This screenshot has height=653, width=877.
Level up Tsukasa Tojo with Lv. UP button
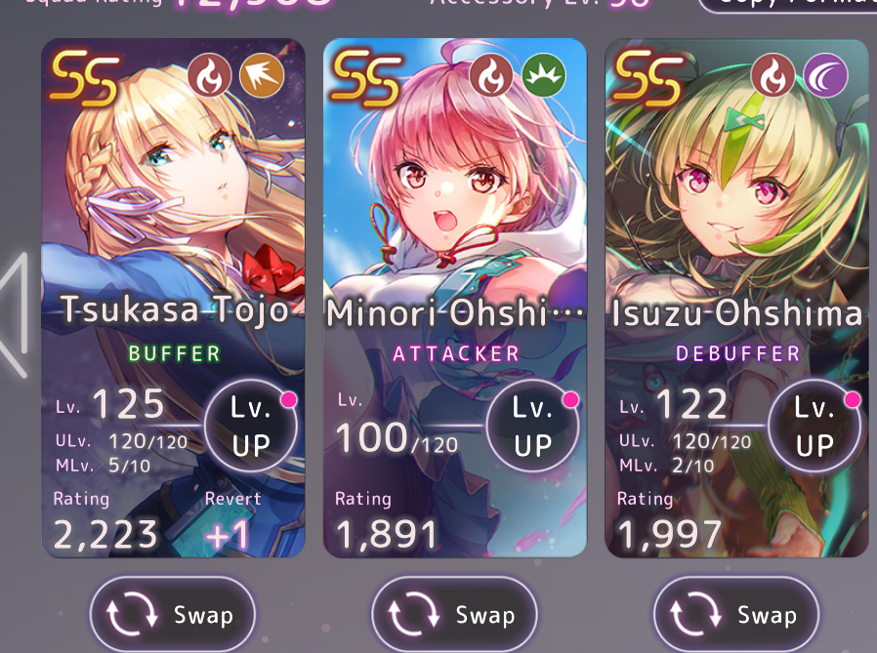coord(251,426)
